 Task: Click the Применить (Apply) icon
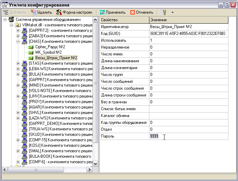tap(102, 12)
